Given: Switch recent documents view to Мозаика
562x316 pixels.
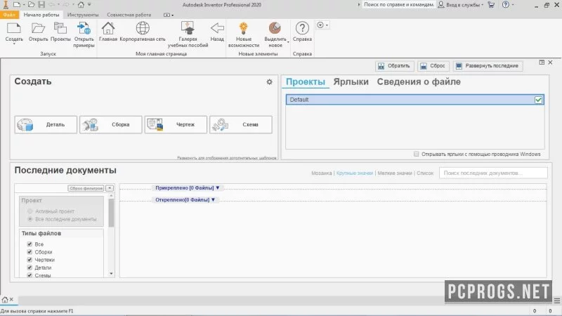Looking at the screenshot, I should pos(322,173).
